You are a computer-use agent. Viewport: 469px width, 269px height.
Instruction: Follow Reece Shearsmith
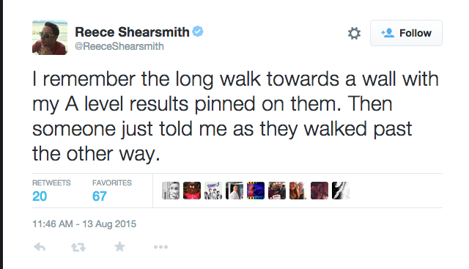tap(406, 33)
